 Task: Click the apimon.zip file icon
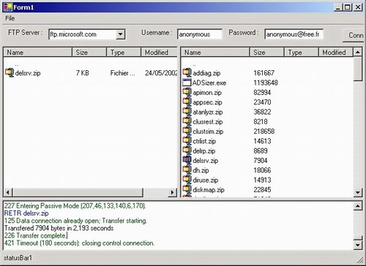[x=187, y=92]
